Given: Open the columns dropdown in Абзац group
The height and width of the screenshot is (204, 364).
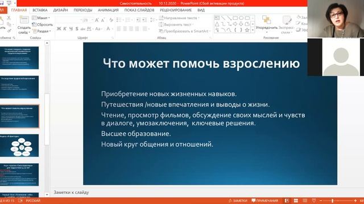Looking at the screenshot, I should click(x=146, y=29).
